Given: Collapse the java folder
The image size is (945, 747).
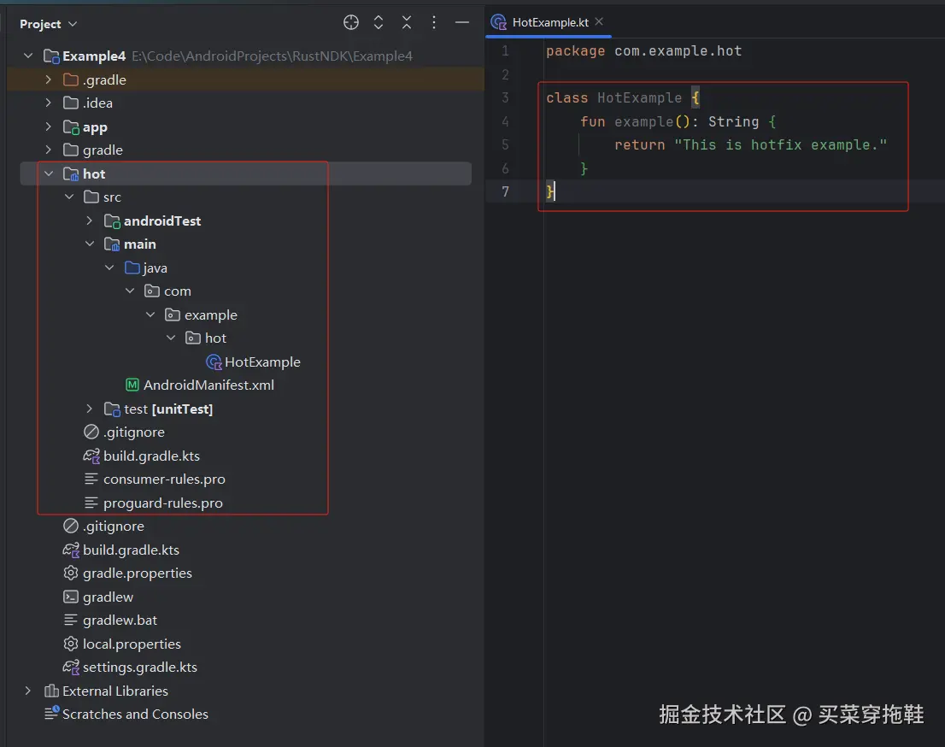Looking at the screenshot, I should 109,267.
